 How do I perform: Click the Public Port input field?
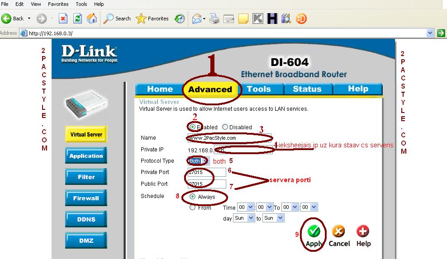pyautogui.click(x=207, y=184)
